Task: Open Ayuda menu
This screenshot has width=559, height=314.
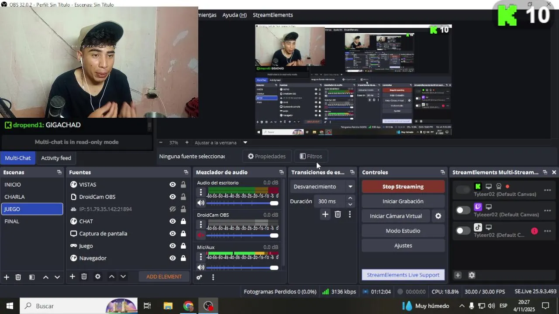Action: (x=235, y=15)
